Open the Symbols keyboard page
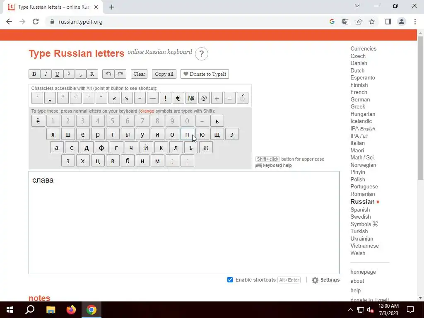 (x=364, y=224)
